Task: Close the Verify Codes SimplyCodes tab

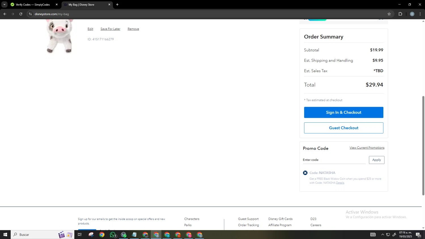Action: [57, 5]
